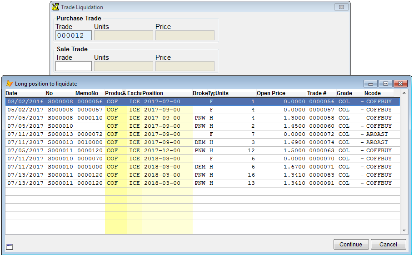Click the Long position to liquidate title icon

tap(10, 83)
